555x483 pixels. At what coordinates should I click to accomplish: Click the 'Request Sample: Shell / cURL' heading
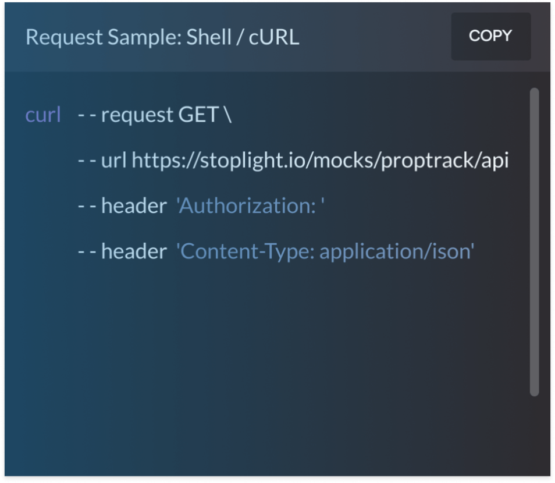coord(162,37)
